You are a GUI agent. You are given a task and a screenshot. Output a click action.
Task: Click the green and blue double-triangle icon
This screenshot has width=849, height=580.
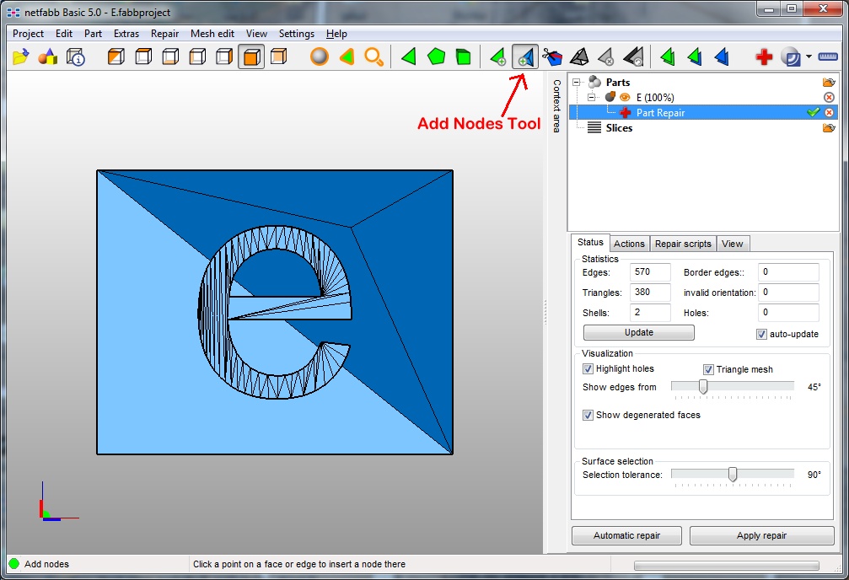pos(695,56)
